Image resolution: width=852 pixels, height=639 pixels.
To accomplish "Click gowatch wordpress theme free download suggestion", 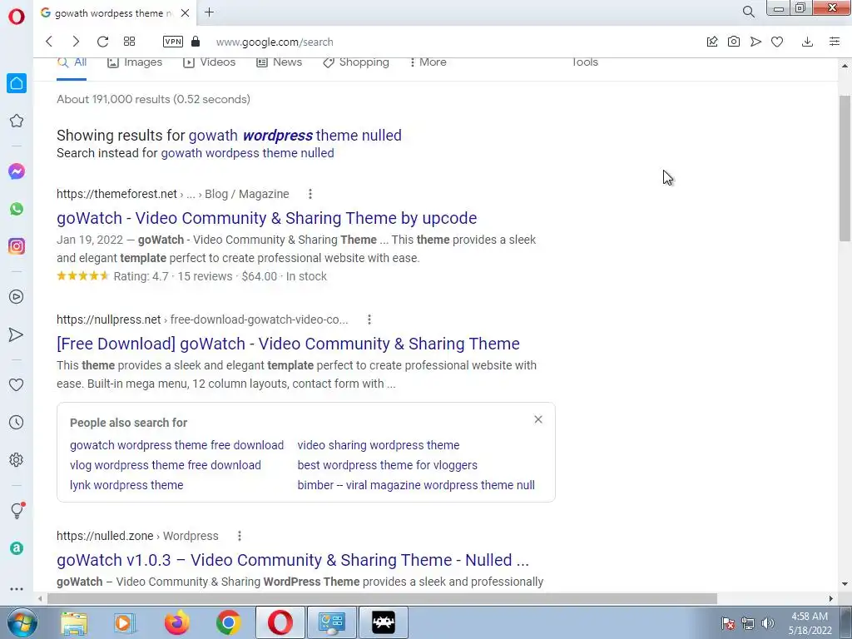I will [176, 445].
